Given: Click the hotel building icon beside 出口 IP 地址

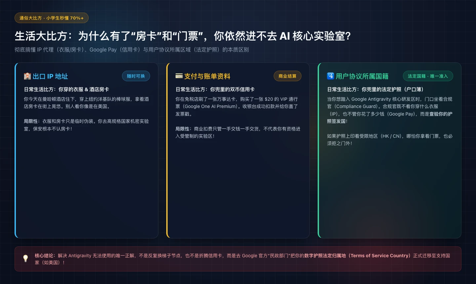Looking at the screenshot, I should (27, 76).
